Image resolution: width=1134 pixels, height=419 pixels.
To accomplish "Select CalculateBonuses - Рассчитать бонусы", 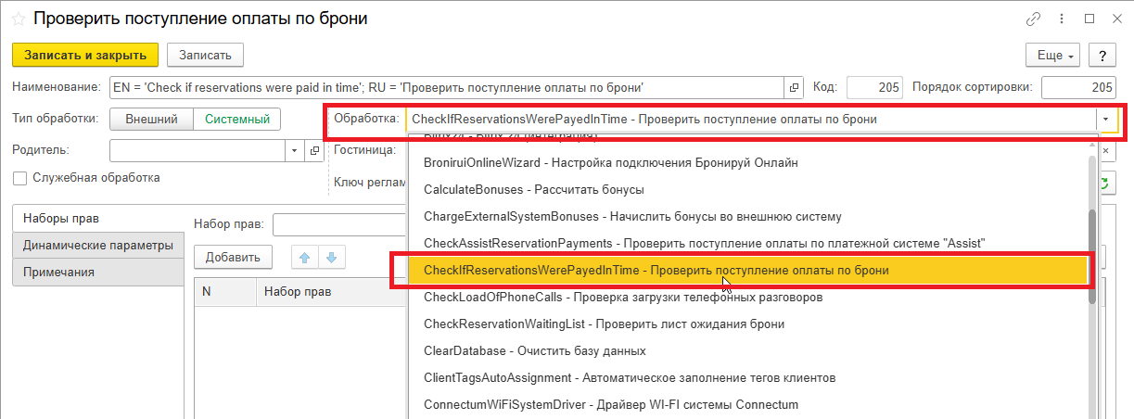I will click(747, 189).
